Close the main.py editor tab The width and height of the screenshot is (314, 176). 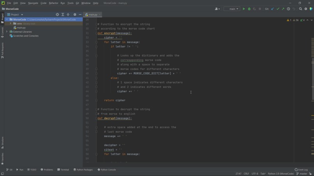(99, 15)
